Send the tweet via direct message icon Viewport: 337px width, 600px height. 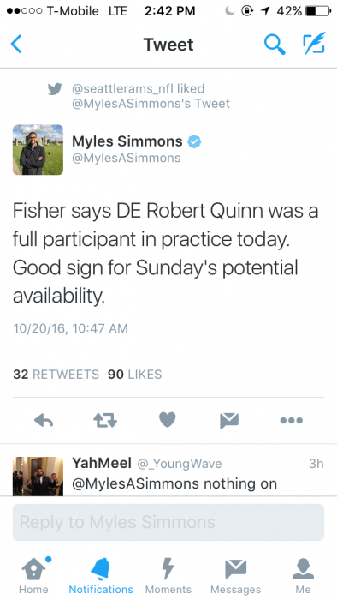pyautogui.click(x=229, y=420)
